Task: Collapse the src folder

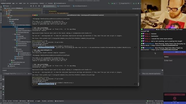Action: tap(6, 17)
